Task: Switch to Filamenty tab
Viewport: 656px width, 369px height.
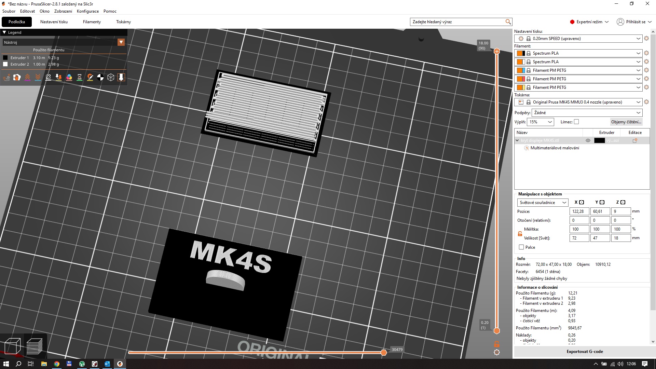Action: tap(92, 22)
